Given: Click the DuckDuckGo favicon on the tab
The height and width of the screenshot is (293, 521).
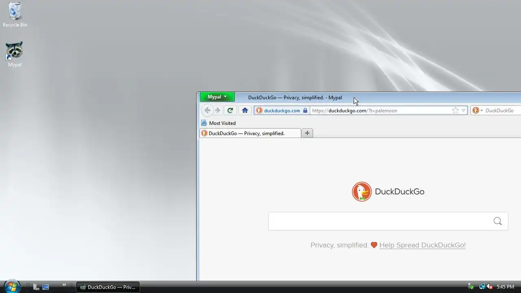Looking at the screenshot, I should pos(204,133).
